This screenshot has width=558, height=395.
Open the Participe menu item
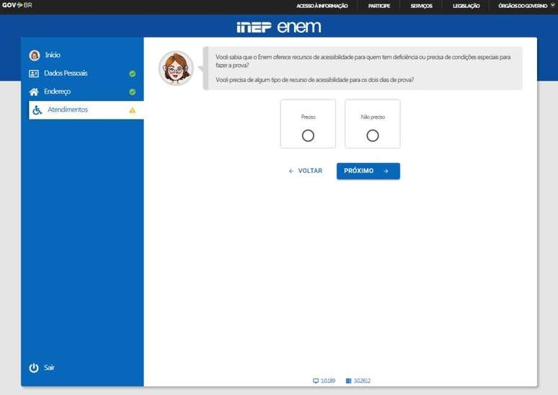click(x=379, y=6)
